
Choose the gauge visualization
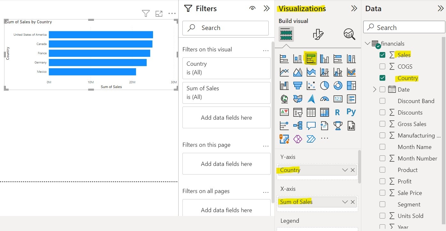pos(324,99)
